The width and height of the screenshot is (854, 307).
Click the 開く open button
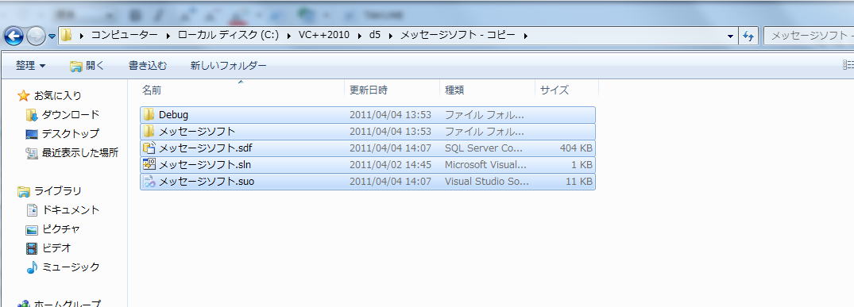[x=87, y=66]
